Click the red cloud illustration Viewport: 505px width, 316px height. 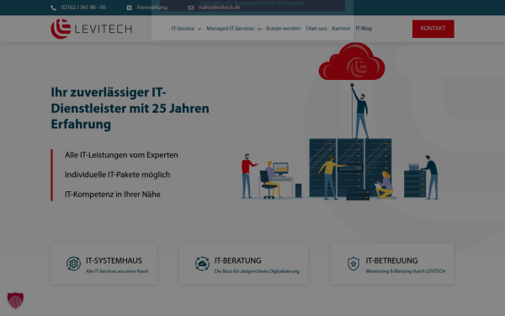(x=352, y=62)
